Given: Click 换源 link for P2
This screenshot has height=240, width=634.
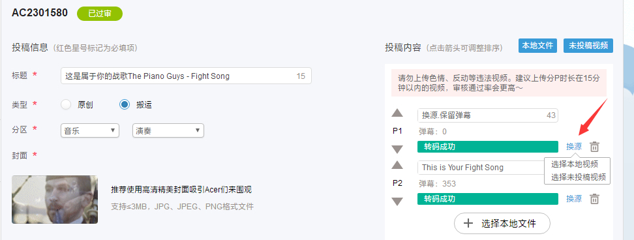Looking at the screenshot, I should click(574, 199).
